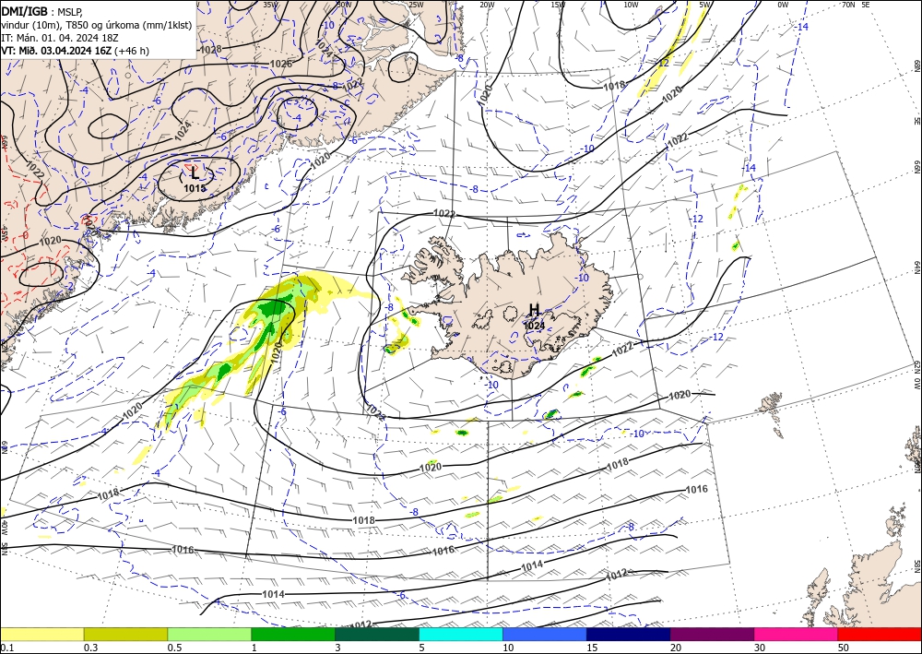The image size is (922, 654).
Task: Click the '30' legend scale value
Action: pyautogui.click(x=760, y=648)
